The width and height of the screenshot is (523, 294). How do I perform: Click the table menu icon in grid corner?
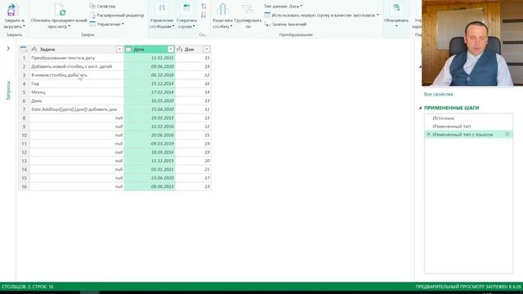click(24, 49)
